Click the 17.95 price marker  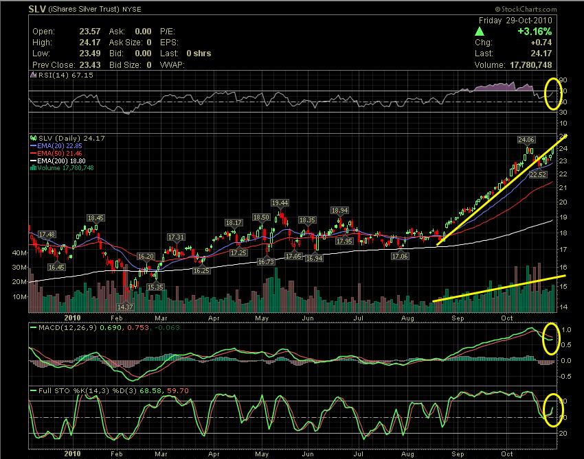coord(344,242)
